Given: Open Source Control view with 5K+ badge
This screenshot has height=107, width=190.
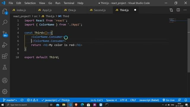Looking at the screenshot, I should click(x=5, y=34).
